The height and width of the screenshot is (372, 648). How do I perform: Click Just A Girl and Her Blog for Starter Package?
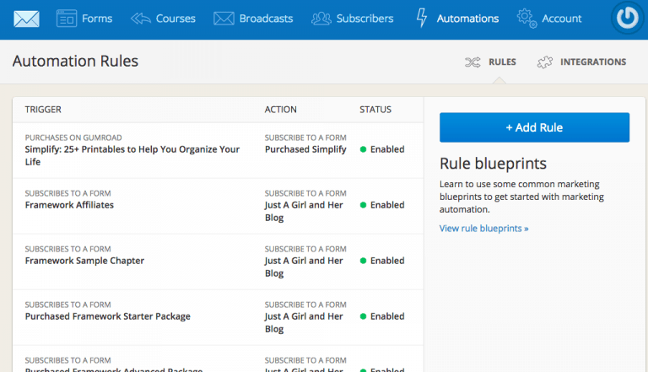click(304, 322)
